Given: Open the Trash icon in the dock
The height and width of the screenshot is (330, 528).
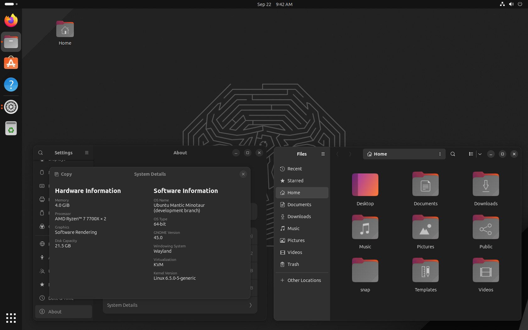Looking at the screenshot, I should (x=11, y=128).
